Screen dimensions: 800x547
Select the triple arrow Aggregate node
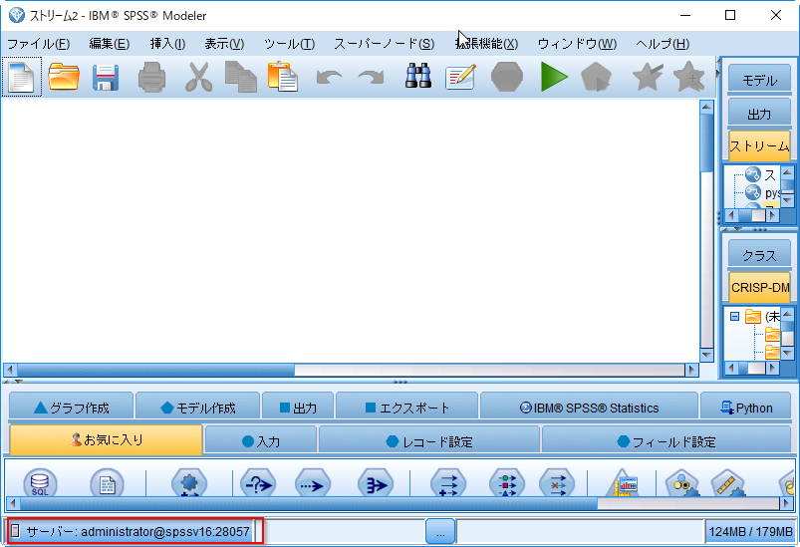[376, 482]
